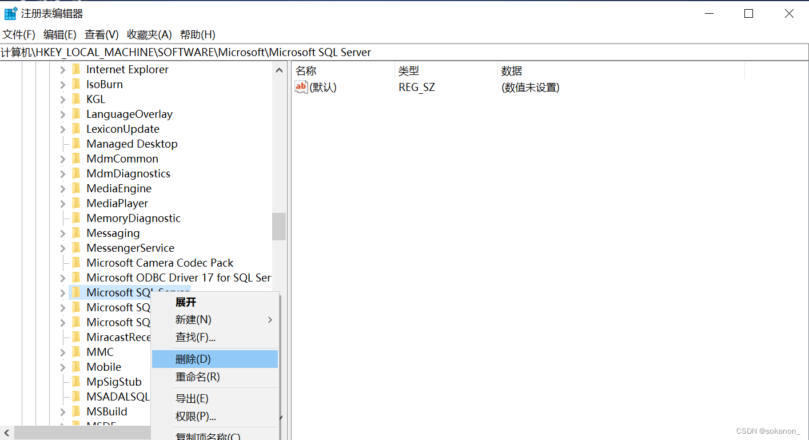Click the folder icon of selected Microsoft SQL Server key
This screenshot has height=440, width=809.
[x=77, y=292]
